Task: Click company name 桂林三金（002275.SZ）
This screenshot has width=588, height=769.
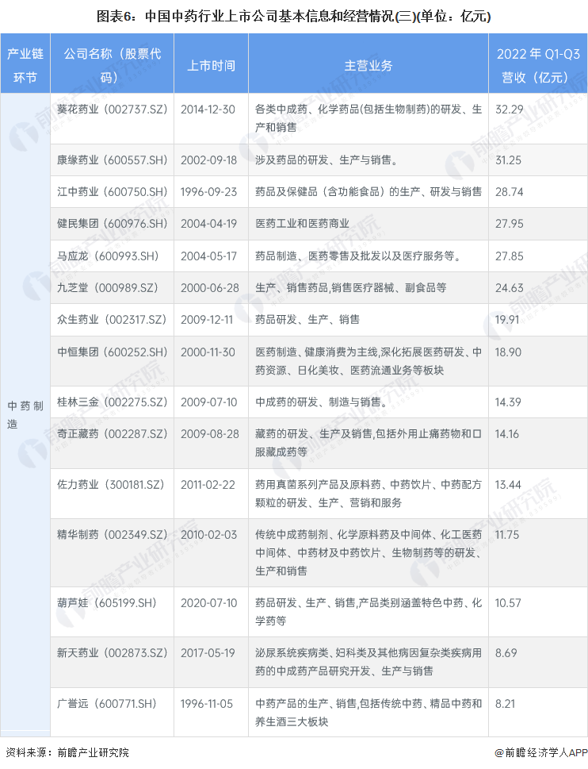Action: click(x=112, y=402)
